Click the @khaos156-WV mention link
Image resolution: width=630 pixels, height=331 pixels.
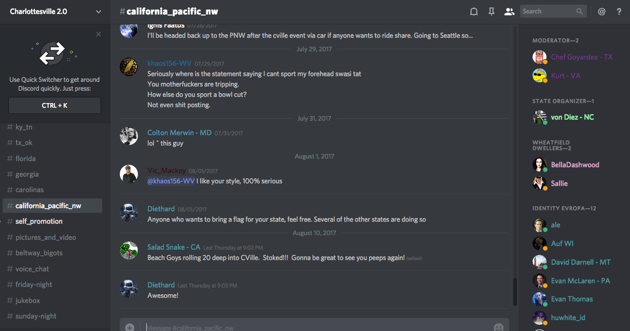pyautogui.click(x=171, y=181)
